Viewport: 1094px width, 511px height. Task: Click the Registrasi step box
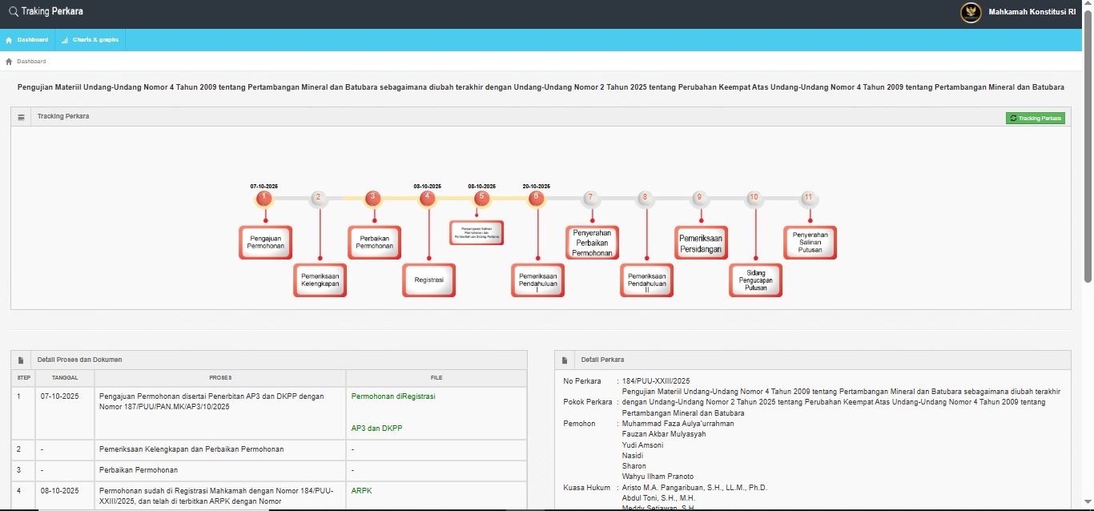pyautogui.click(x=428, y=280)
